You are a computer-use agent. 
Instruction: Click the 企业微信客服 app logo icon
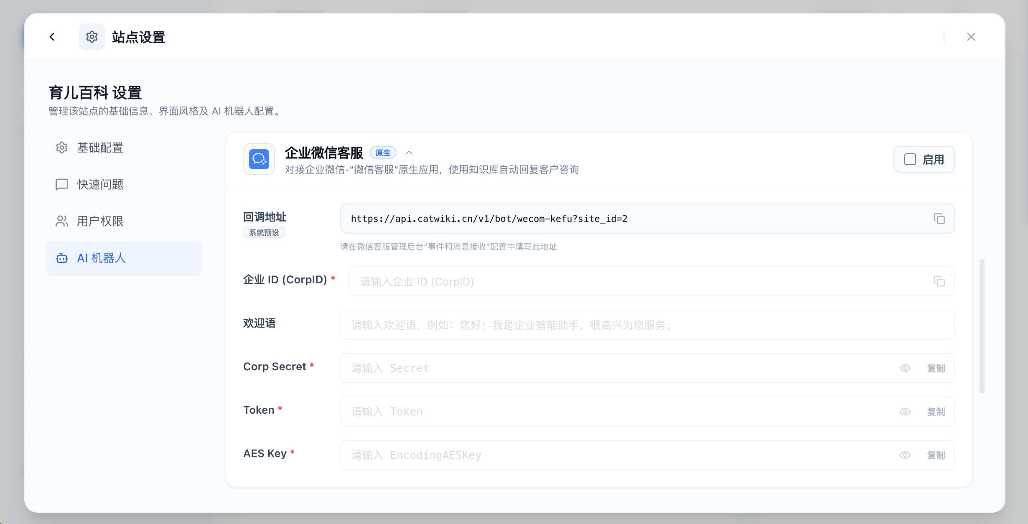pyautogui.click(x=259, y=159)
